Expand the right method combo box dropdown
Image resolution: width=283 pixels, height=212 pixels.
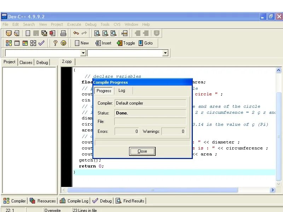pyautogui.click(x=165, y=53)
